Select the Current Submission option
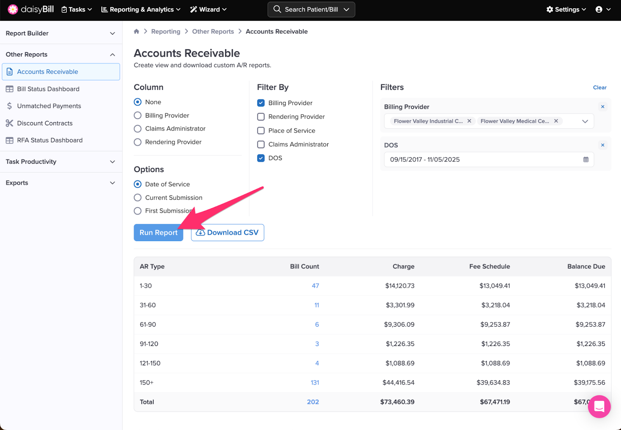Viewport: 621px width, 430px height. (138, 198)
